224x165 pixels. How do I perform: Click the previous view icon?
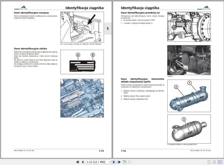(x=125, y=162)
